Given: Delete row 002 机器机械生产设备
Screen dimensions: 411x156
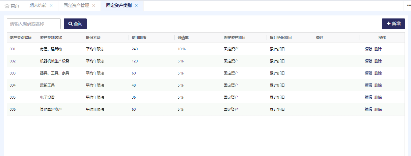Looking at the screenshot, I should 378,61.
